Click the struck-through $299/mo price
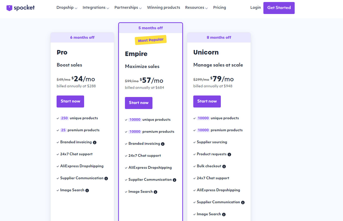 click(x=201, y=79)
